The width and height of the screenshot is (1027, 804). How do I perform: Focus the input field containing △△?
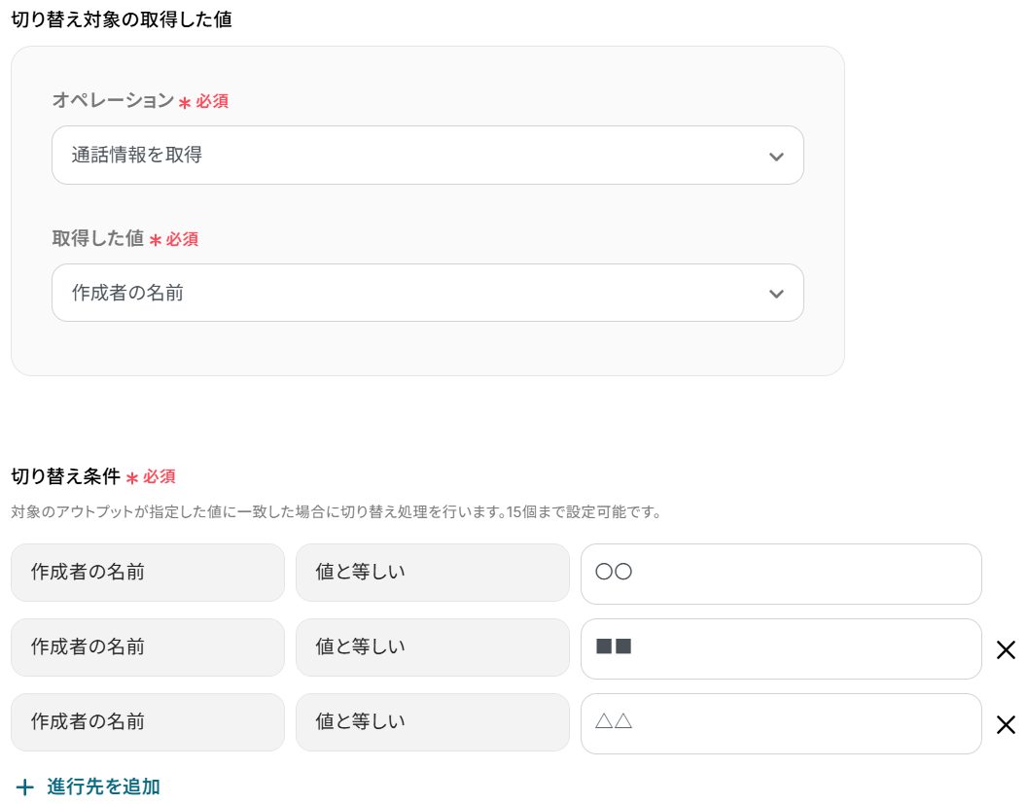coord(780,723)
